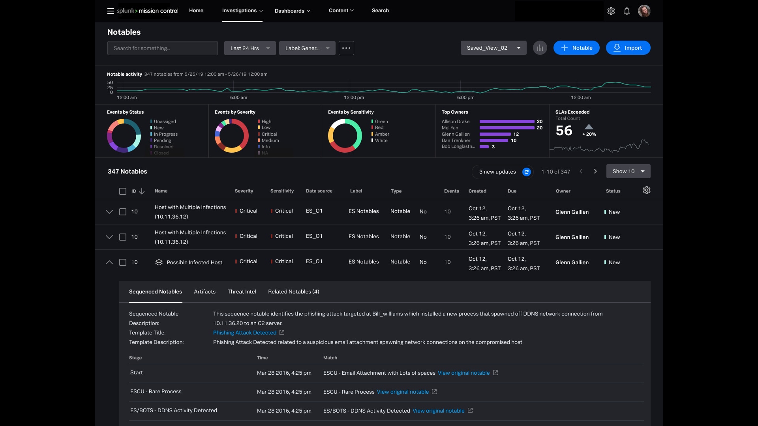Open the Show 10 page size dropdown
The image size is (758, 426).
(x=628, y=172)
